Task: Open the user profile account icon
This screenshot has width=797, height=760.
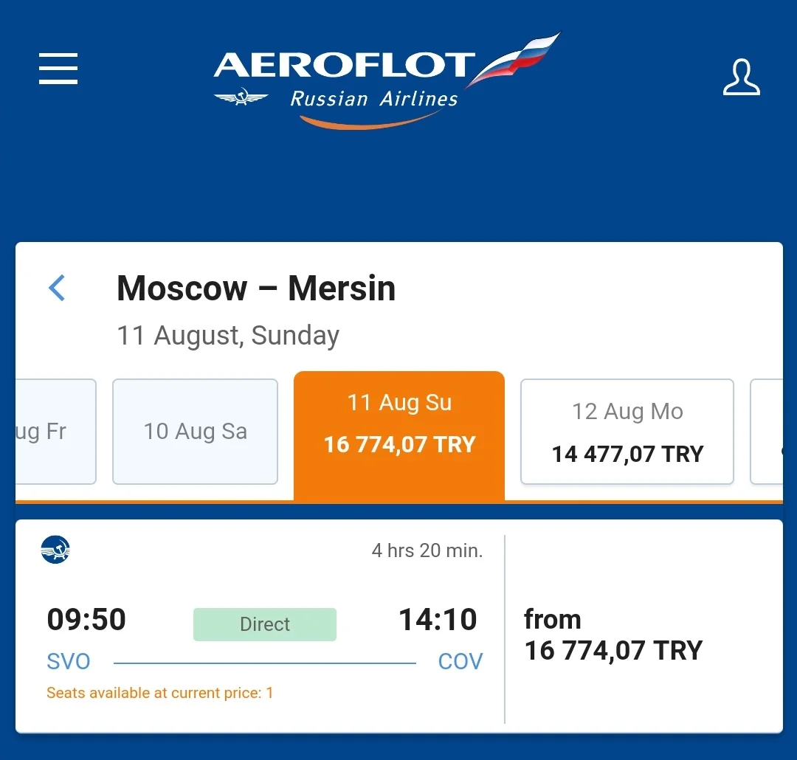Action: click(x=741, y=77)
